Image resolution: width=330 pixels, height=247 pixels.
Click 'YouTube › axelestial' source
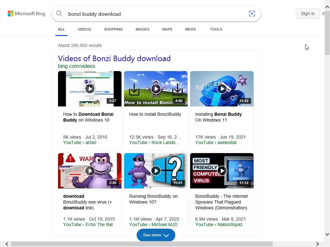(216, 142)
